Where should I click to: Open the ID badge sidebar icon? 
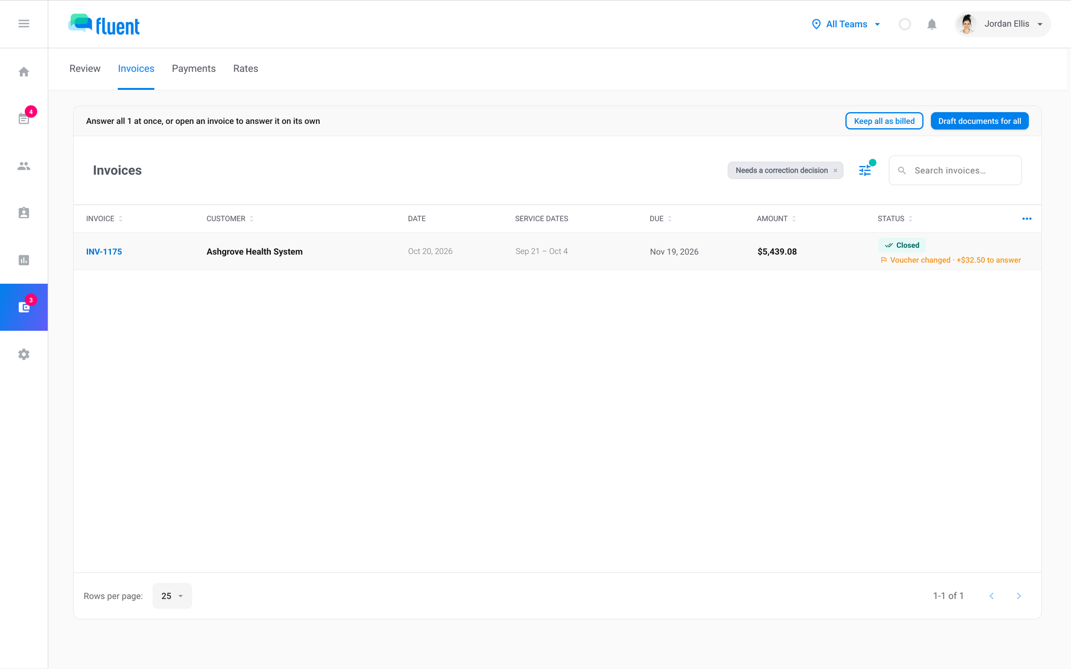coord(24,213)
